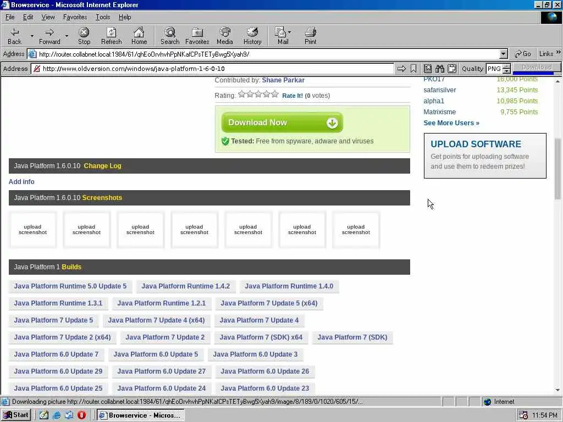Open the IE address bar dropdown
Screen dimensions: 563x422
504,54
